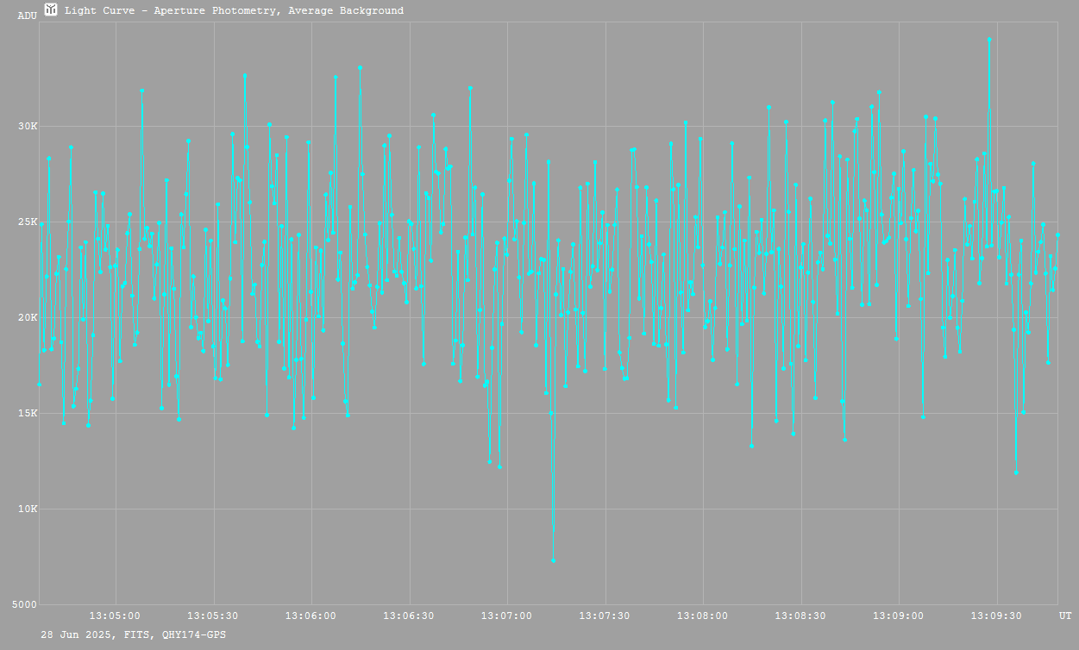The image size is (1079, 650).
Task: Select the highest peak data point of the curve
Action: 989,40
